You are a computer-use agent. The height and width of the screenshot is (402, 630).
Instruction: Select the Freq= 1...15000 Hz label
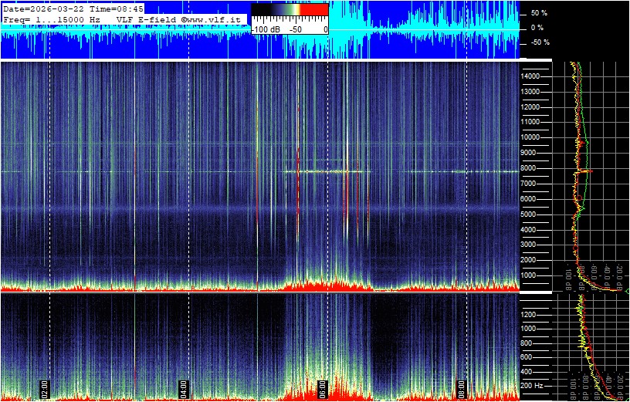click(52, 19)
